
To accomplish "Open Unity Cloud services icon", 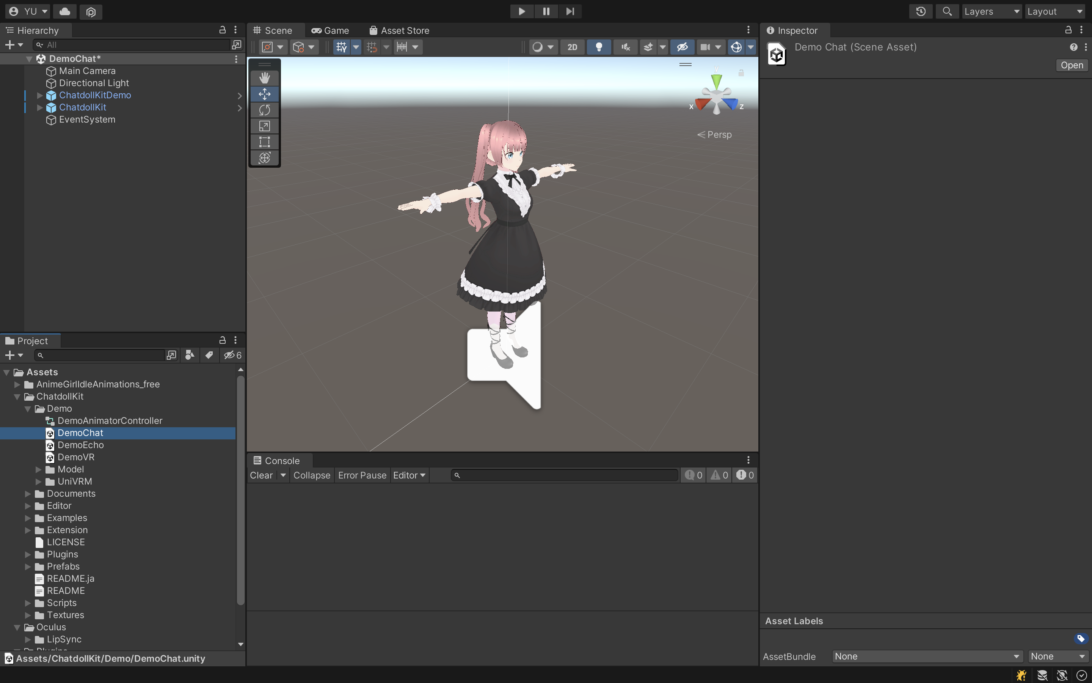I will point(64,11).
